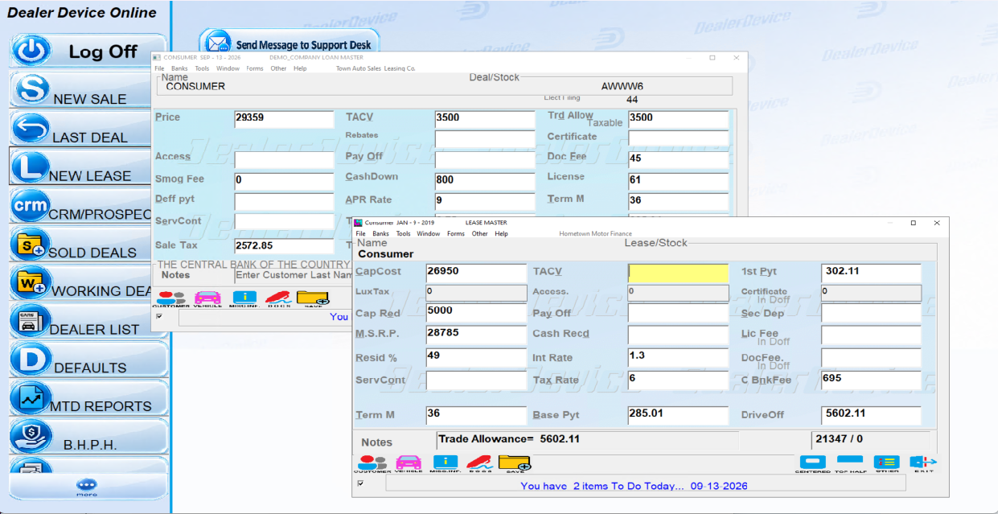Open B.H.P.H. from the sidebar
This screenshot has height=514, width=1006.
coord(87,437)
